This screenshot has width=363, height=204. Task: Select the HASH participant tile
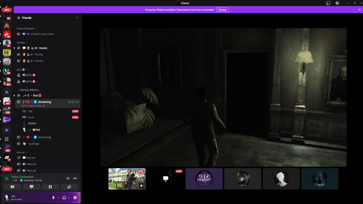[x=204, y=179]
